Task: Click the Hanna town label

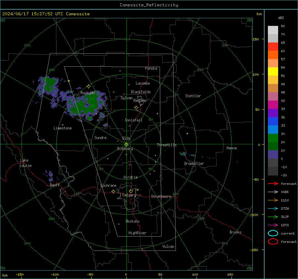Action: click(231, 148)
